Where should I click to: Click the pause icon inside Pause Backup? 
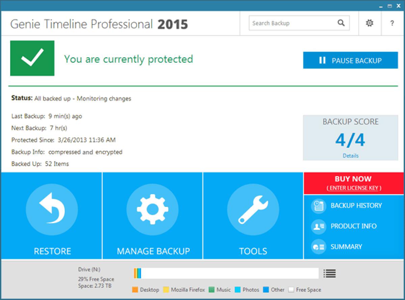pos(322,60)
